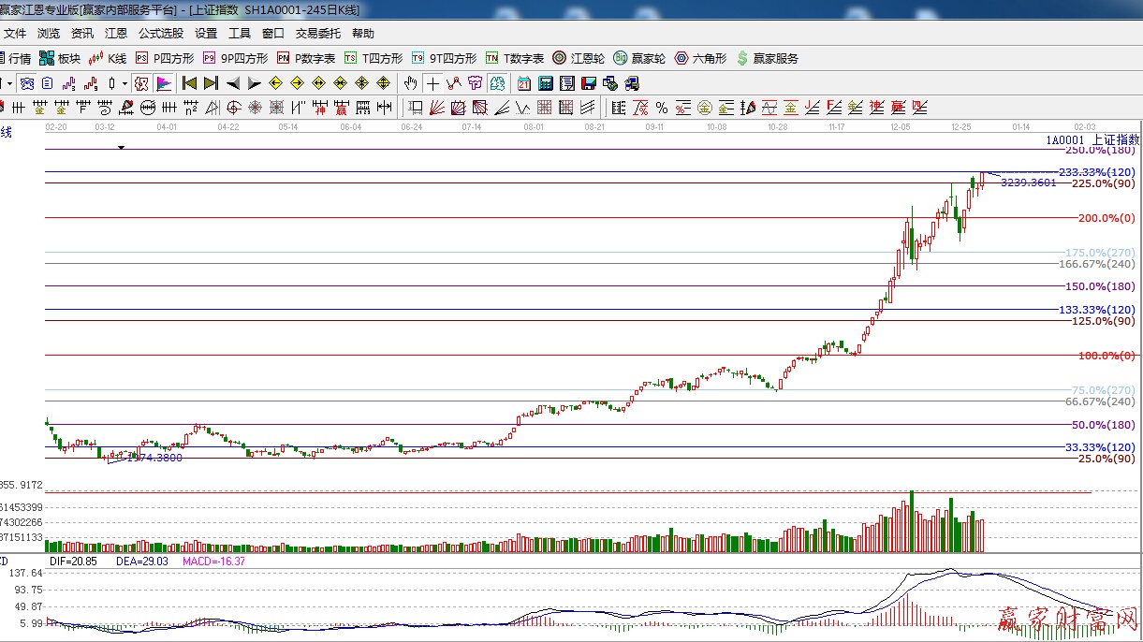Click the 赢家服务 button

tap(768, 58)
